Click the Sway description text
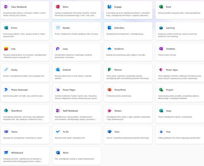 (x=175, y=117)
